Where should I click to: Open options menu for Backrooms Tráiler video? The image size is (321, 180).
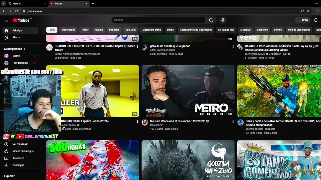[x=137, y=121]
